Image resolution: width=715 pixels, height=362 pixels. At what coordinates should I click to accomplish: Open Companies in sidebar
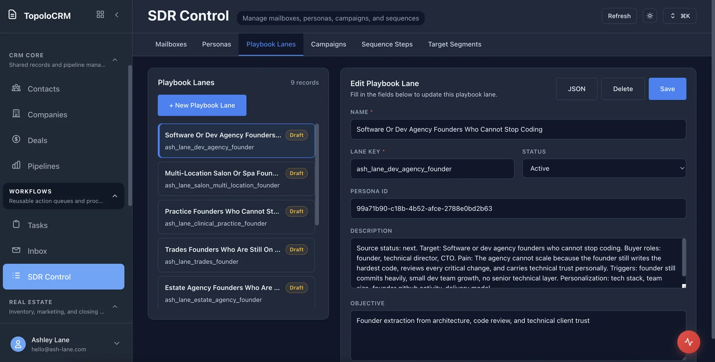(63, 114)
